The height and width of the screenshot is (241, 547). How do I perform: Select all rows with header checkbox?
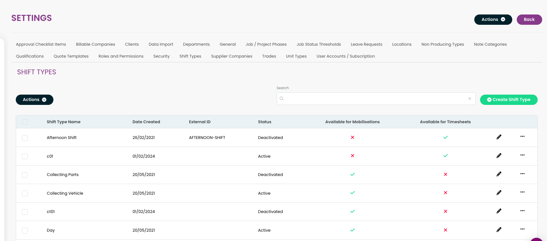point(25,122)
